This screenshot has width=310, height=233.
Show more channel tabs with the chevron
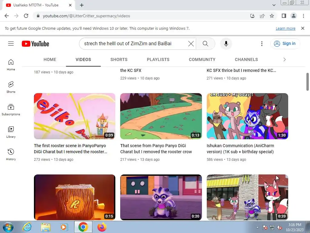[x=285, y=59]
